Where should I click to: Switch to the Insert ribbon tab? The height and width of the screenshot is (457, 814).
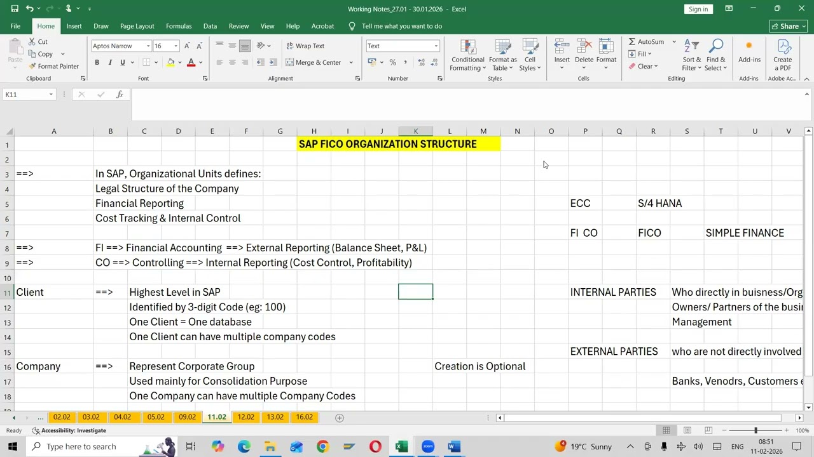point(74,26)
